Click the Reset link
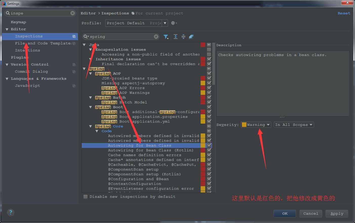This screenshot has height=223, width=355. [x=344, y=13]
